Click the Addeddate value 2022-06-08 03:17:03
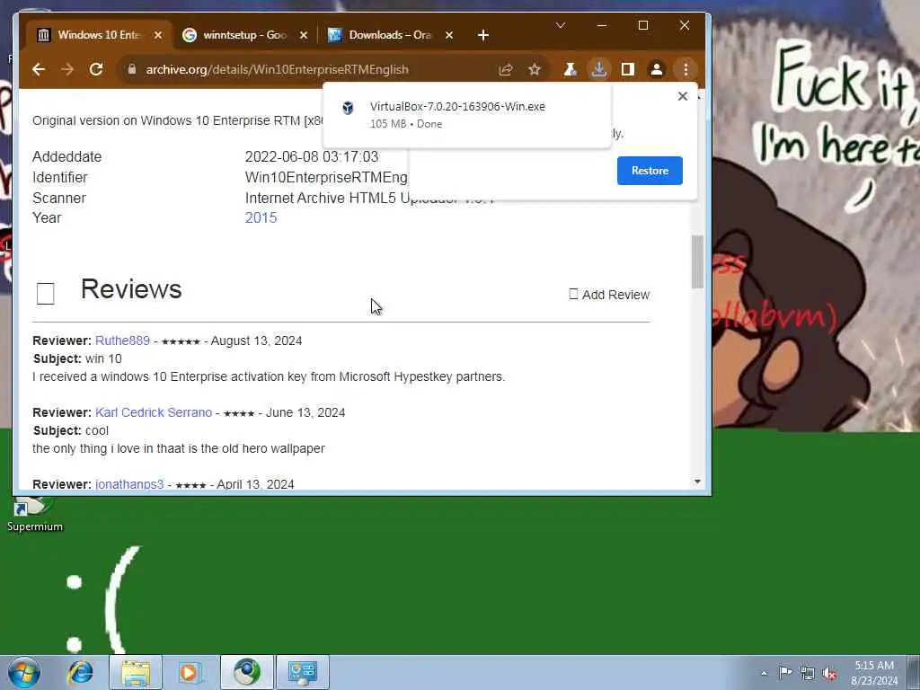Image resolution: width=920 pixels, height=690 pixels. point(312,156)
